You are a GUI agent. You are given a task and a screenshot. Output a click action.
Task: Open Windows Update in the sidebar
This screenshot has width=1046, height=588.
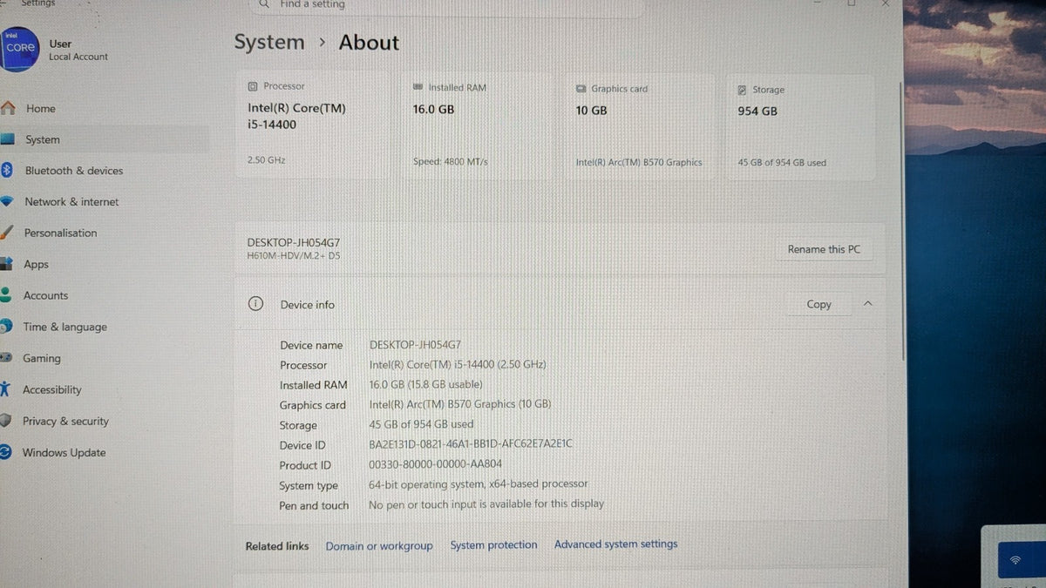click(64, 452)
